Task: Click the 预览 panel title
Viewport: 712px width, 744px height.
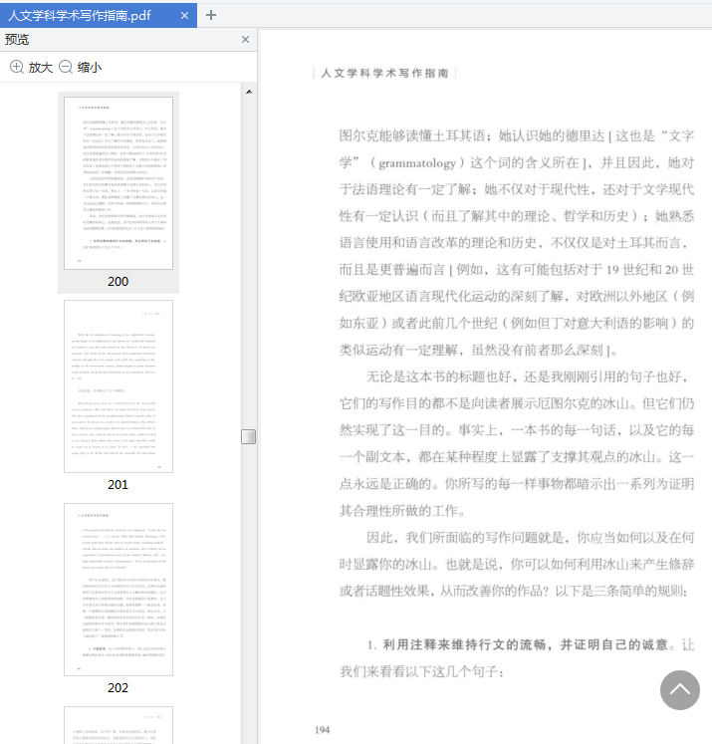Action: [17, 40]
